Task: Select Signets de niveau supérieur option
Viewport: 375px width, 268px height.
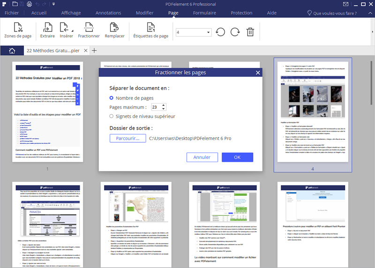Action: pyautogui.click(x=111, y=116)
